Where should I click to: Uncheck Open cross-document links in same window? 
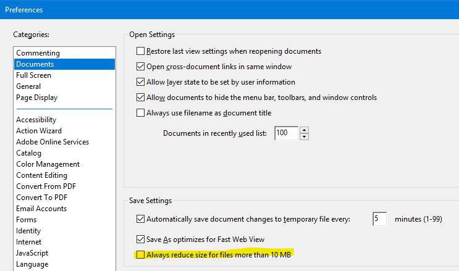(140, 67)
